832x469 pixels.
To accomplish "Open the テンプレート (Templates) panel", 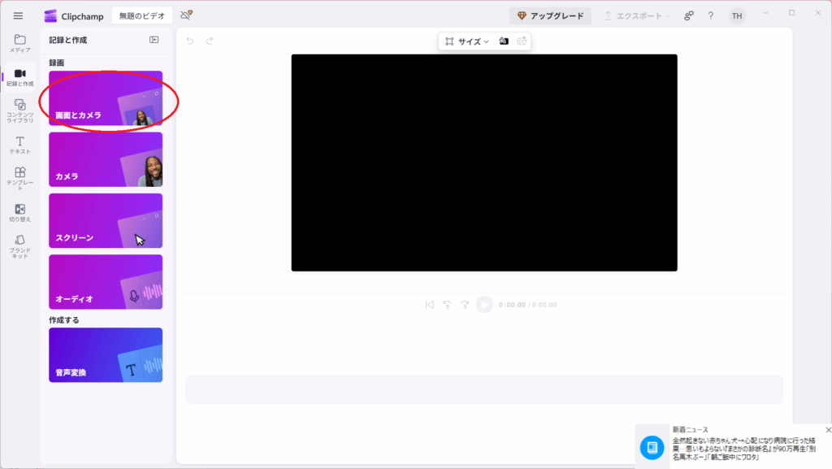I will tap(19, 178).
